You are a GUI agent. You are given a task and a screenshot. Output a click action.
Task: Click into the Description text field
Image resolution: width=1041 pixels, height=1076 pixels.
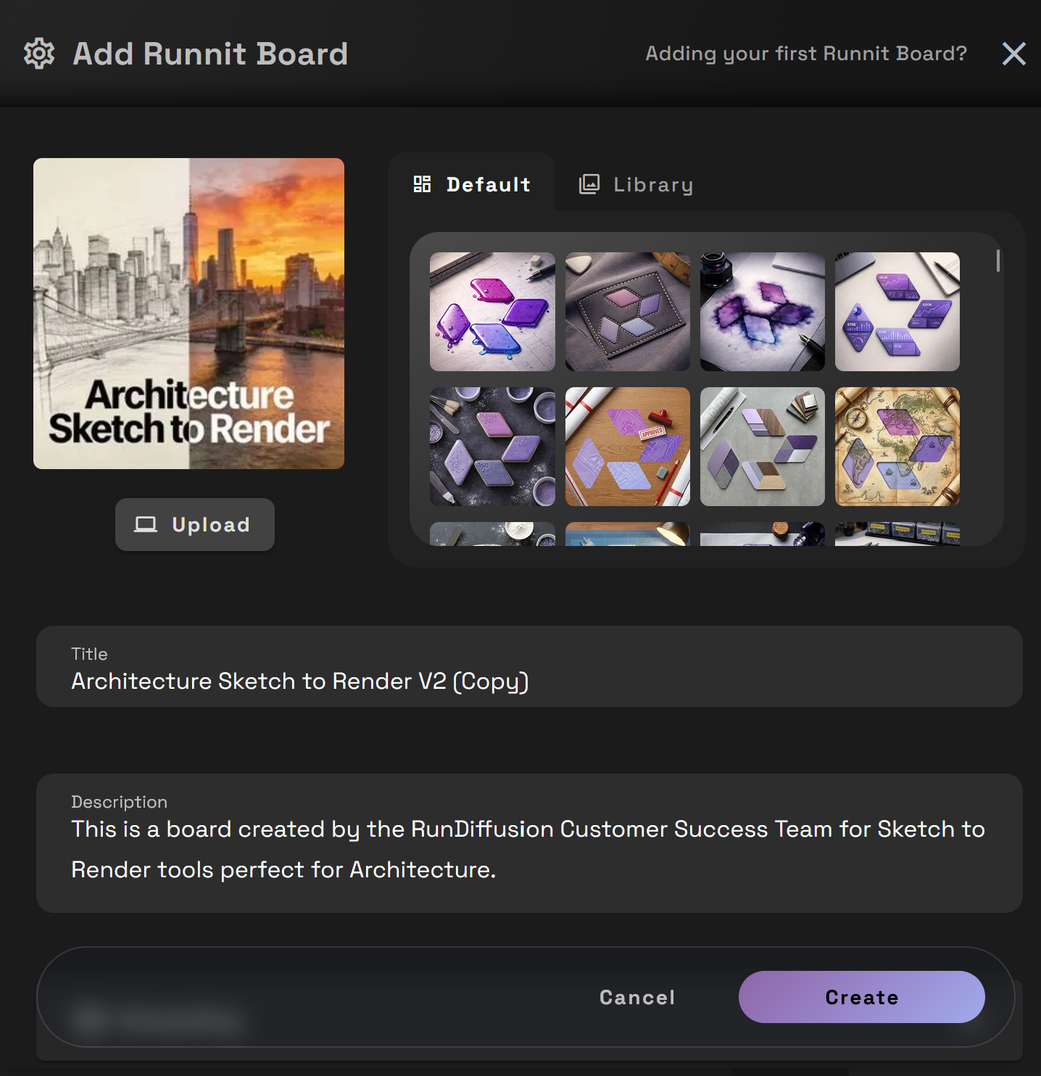(x=529, y=849)
